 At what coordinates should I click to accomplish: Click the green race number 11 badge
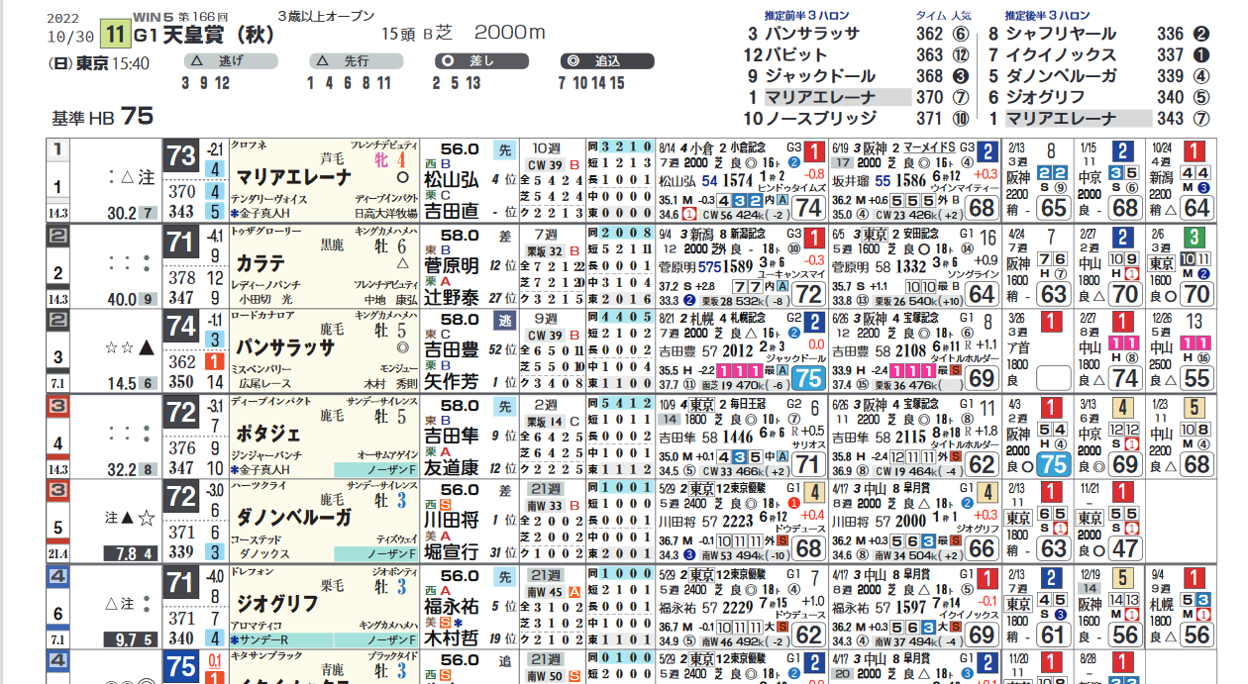pyautogui.click(x=116, y=35)
